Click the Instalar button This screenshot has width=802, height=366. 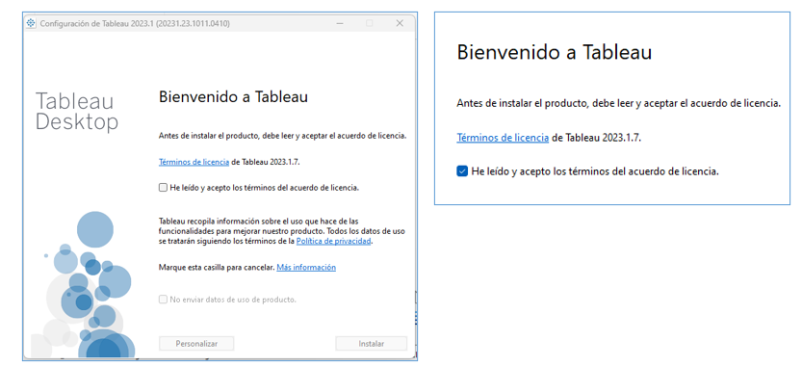(x=372, y=344)
